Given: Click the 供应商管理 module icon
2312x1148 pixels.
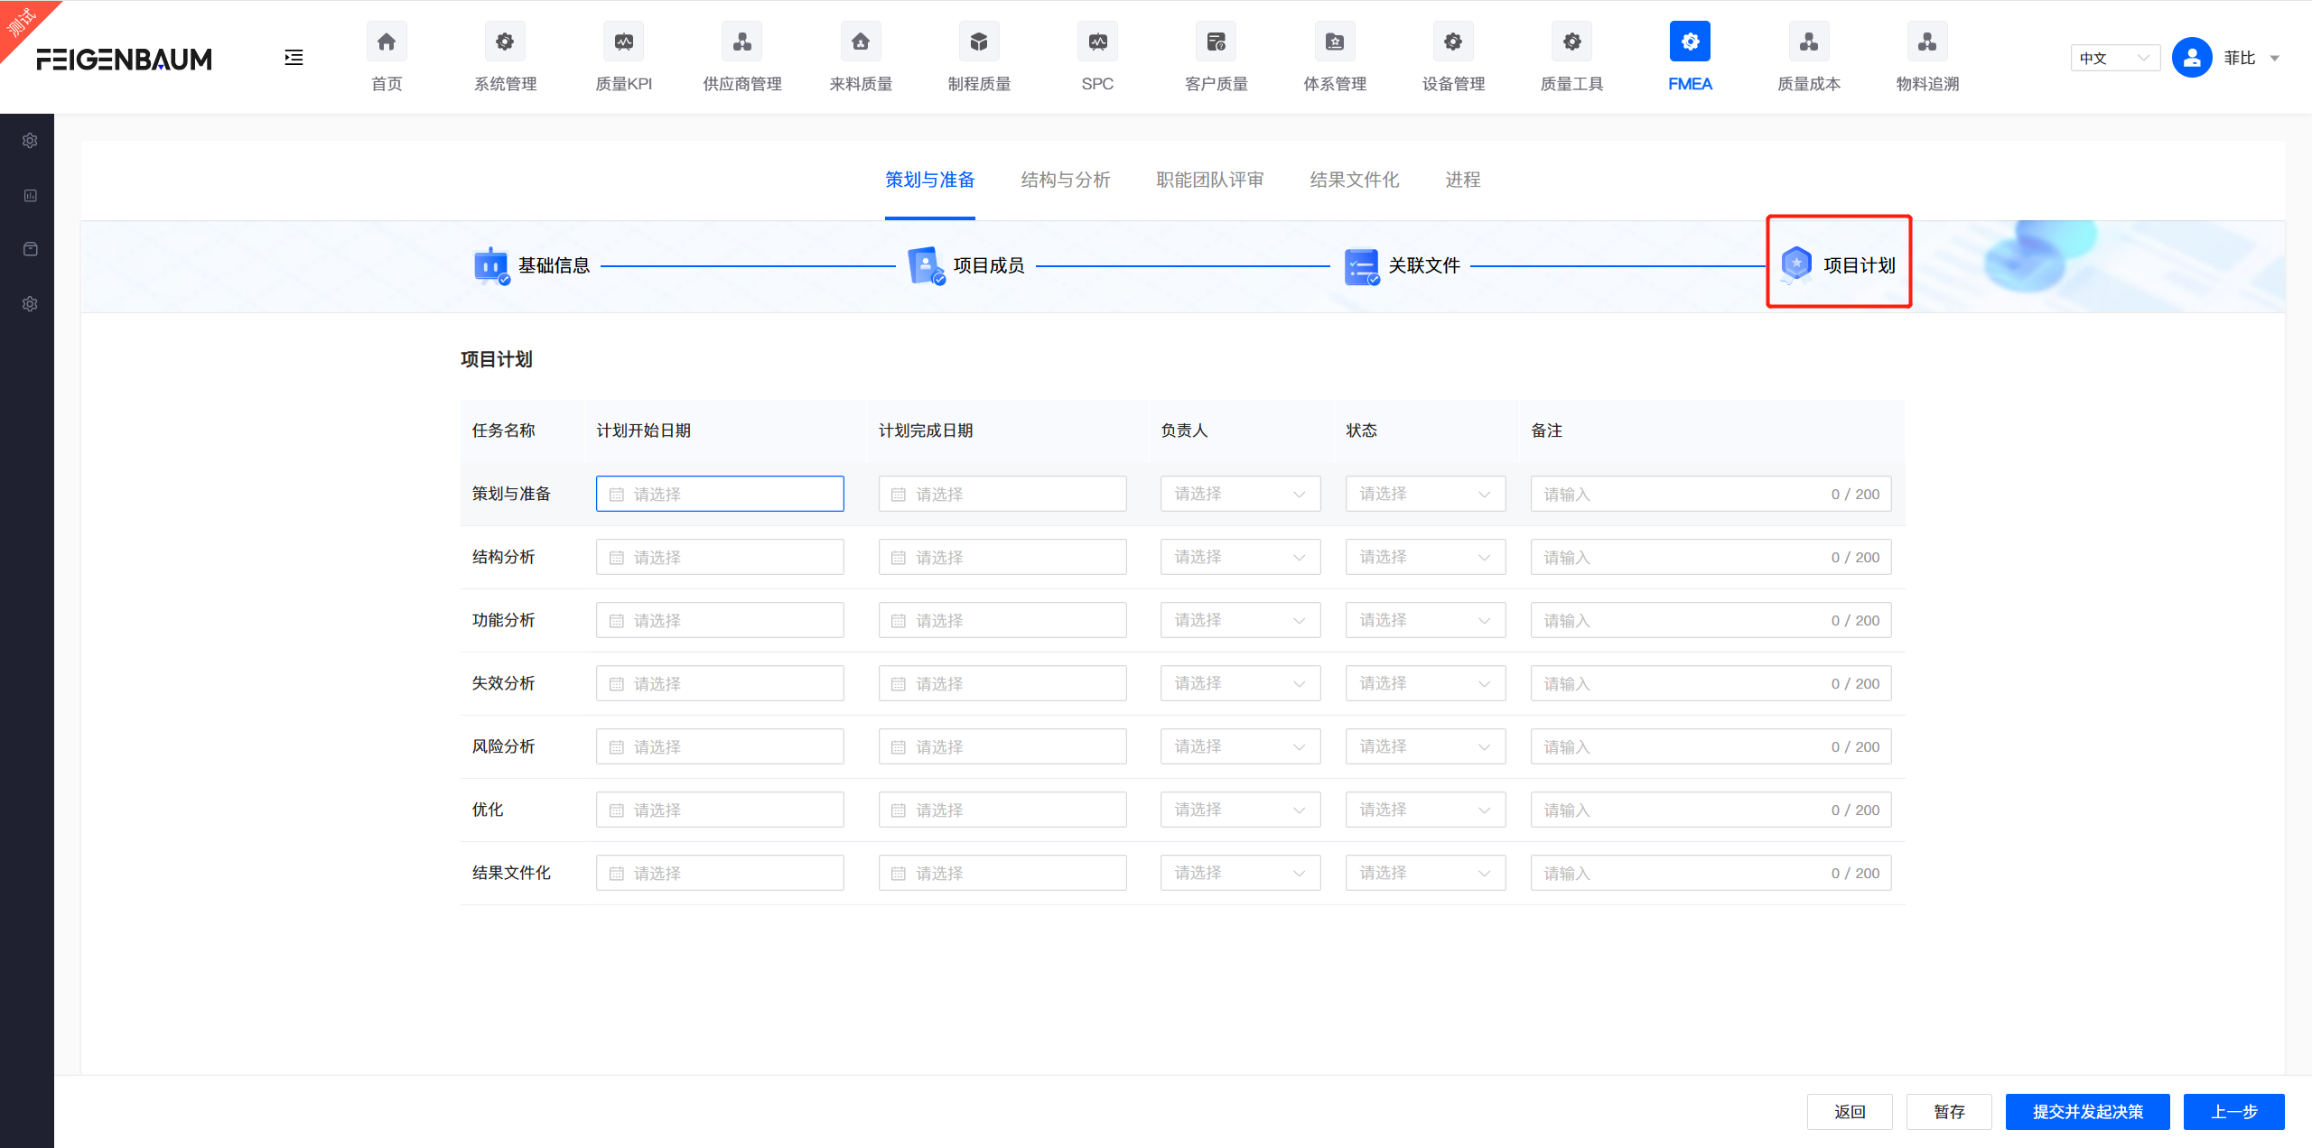Looking at the screenshot, I should tap(741, 41).
